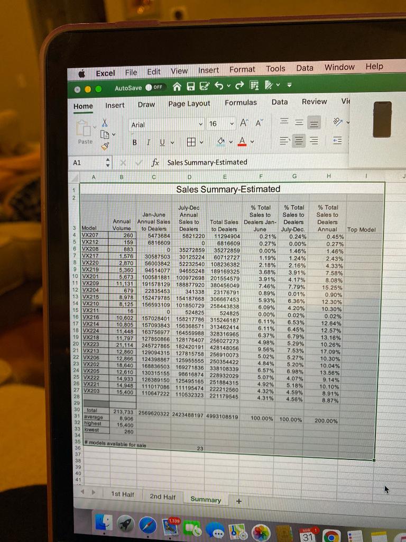Open the Format menu in menu bar
Viewport: 406px width, 542px height.
pos(242,69)
